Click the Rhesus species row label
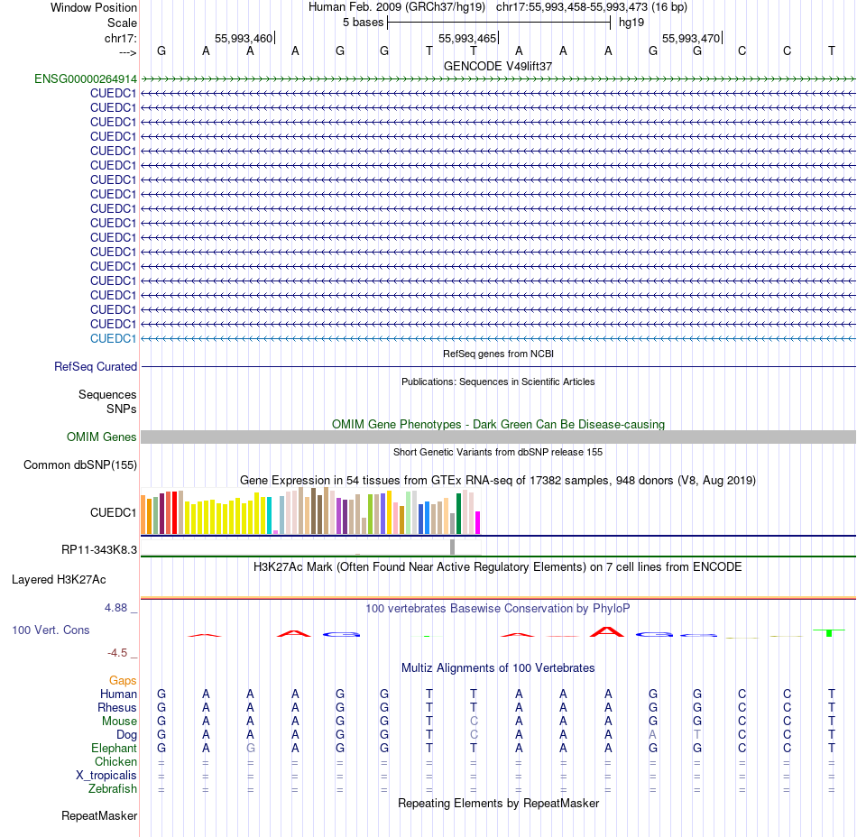The width and height of the screenshot is (857, 837). click(117, 707)
